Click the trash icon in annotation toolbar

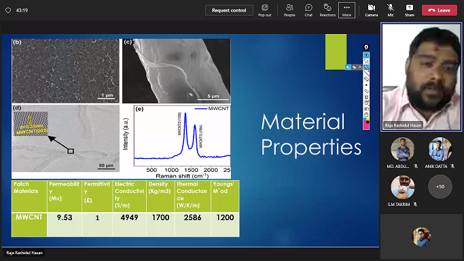tap(366, 97)
